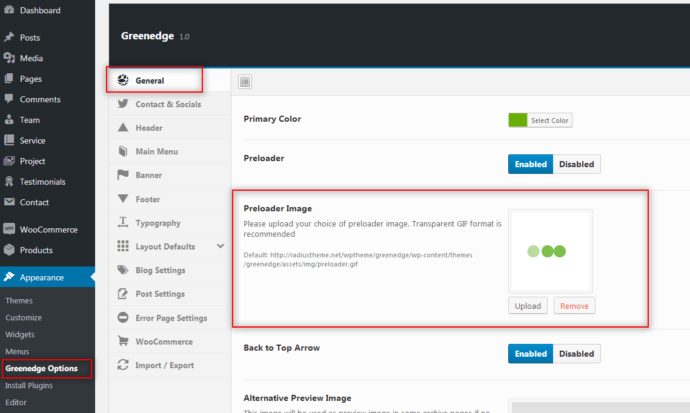Click the Products box icon

click(x=9, y=250)
